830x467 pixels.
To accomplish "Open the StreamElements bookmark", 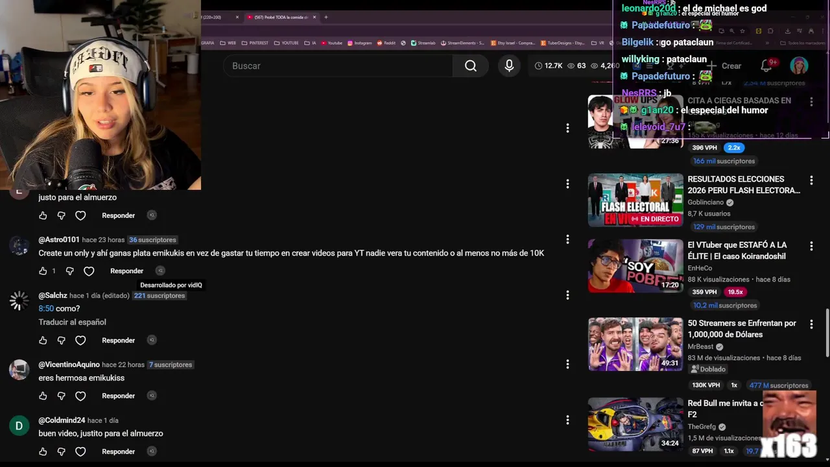I will [x=462, y=43].
